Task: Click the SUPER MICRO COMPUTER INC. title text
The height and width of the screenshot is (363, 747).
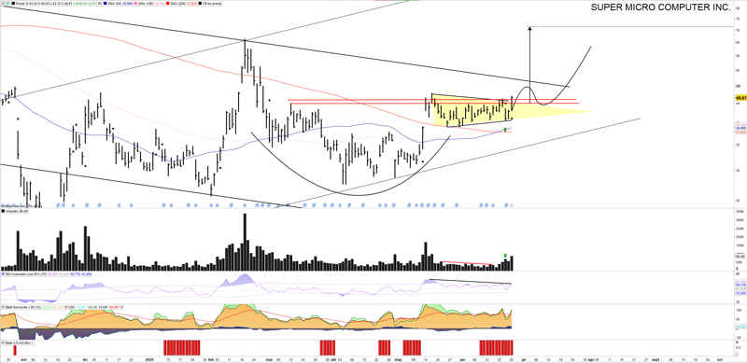Action: click(660, 7)
